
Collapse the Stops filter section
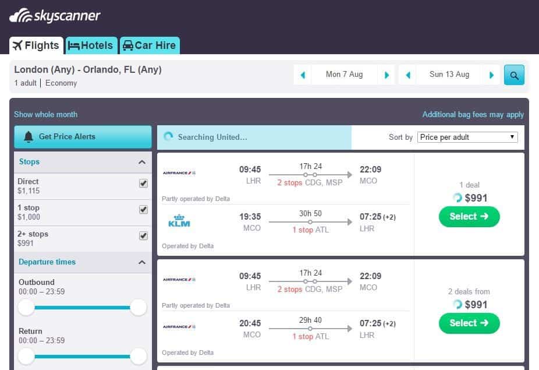point(141,162)
